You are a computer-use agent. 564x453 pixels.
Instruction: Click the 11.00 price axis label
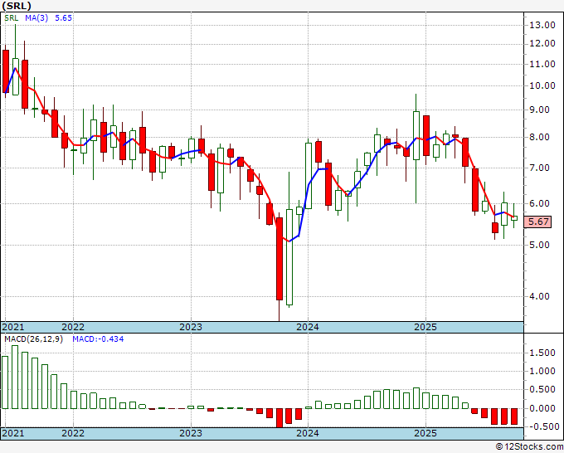542,64
